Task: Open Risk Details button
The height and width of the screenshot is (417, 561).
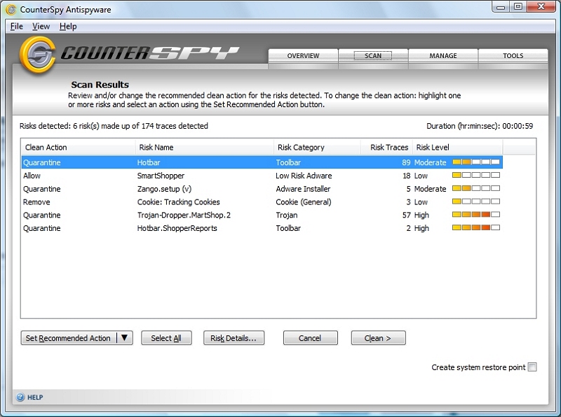Action: point(234,338)
